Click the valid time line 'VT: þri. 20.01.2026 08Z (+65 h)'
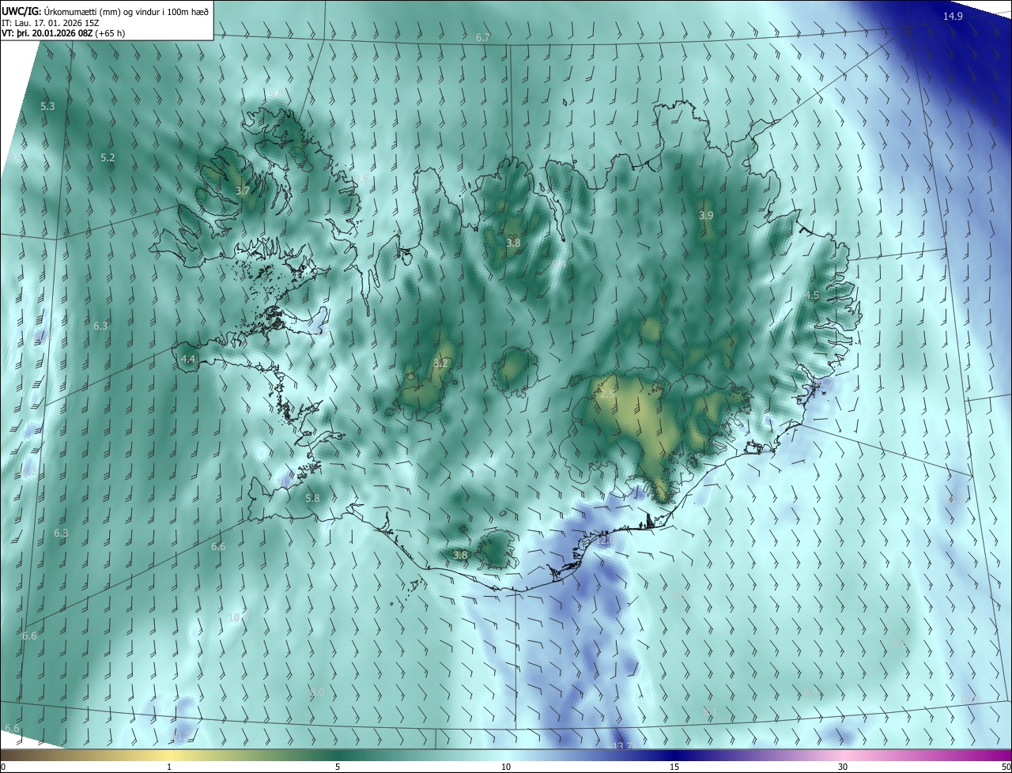Screen dimensions: 1012x773 pos(63,33)
